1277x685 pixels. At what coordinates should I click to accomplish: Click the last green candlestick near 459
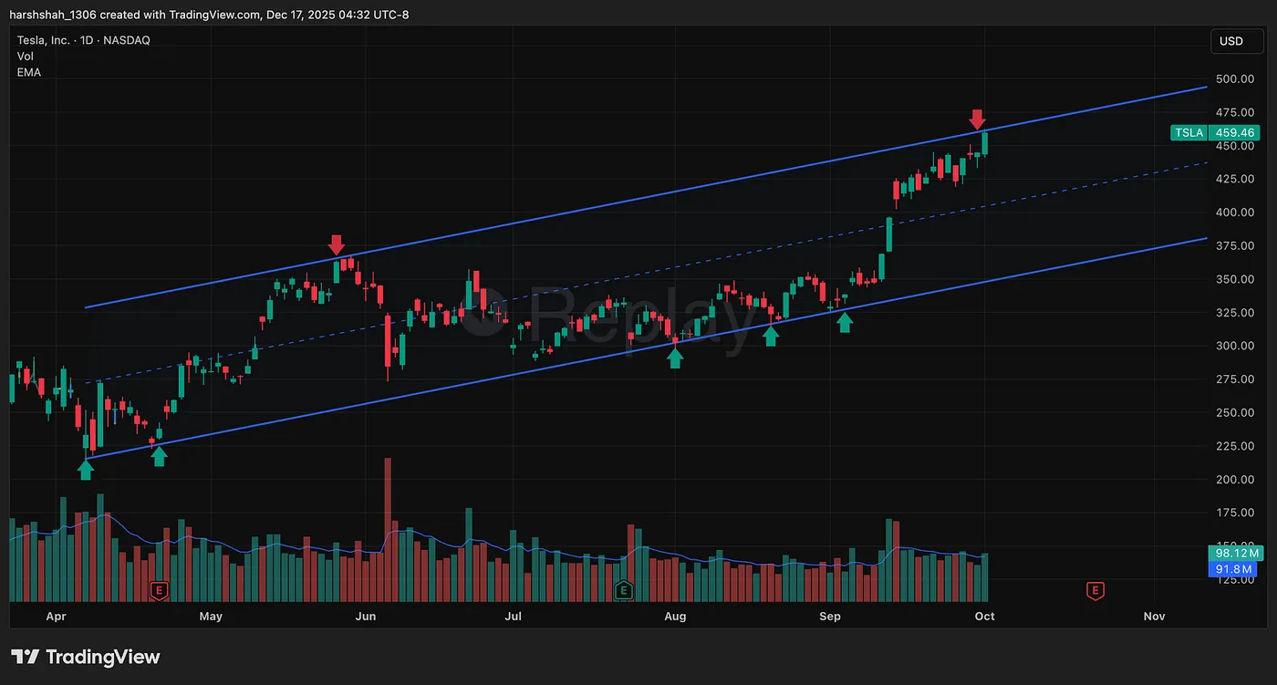[984, 142]
